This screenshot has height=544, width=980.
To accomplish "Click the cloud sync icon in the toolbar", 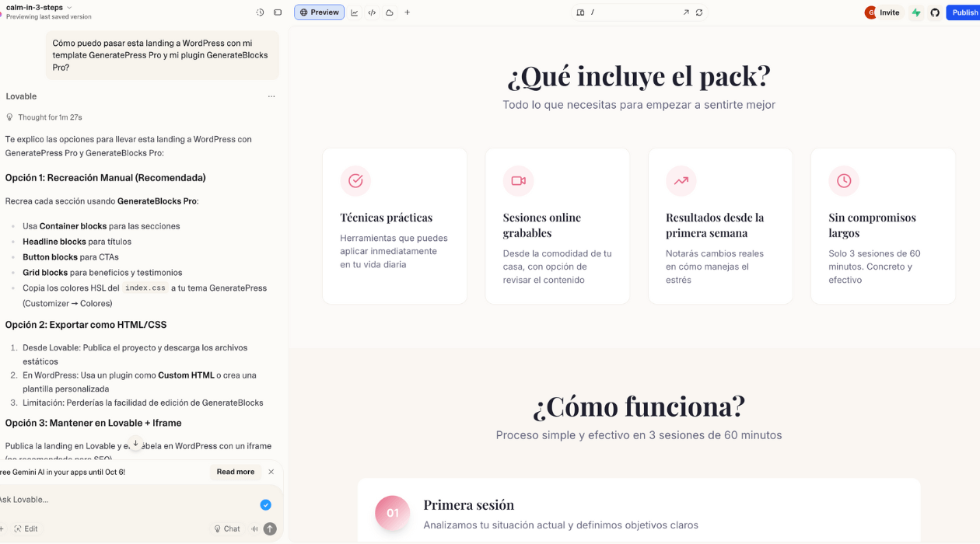I will pos(390,12).
